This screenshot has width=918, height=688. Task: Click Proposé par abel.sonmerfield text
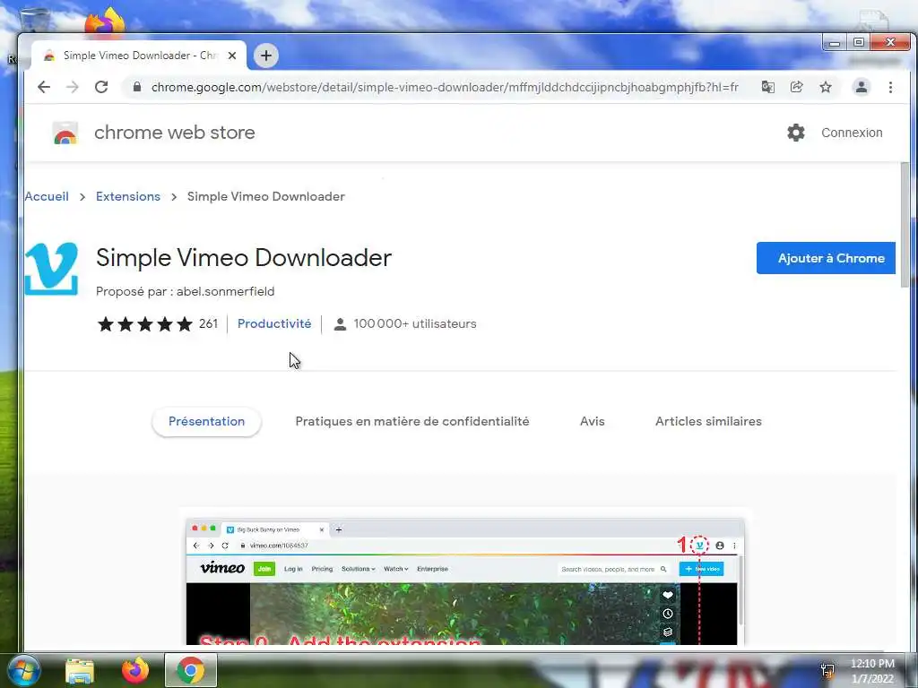point(185,291)
